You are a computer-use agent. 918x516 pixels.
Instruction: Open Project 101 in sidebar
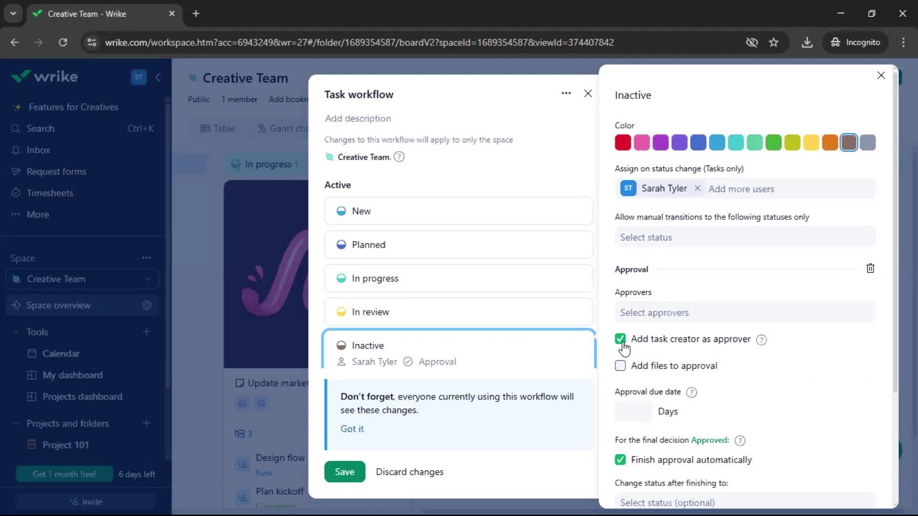(x=66, y=445)
